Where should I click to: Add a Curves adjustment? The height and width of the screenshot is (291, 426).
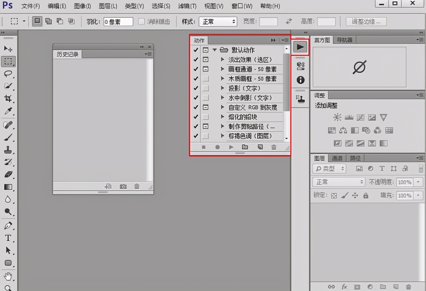tap(360, 117)
